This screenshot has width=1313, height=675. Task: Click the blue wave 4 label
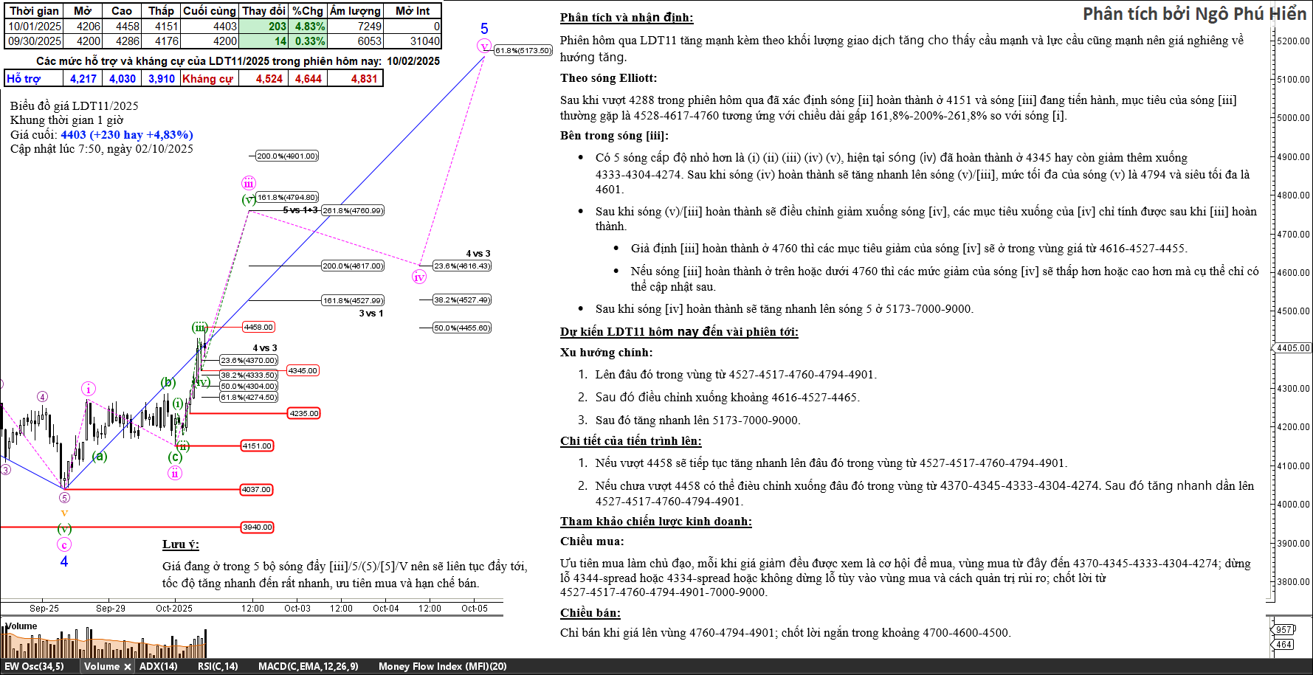(64, 562)
